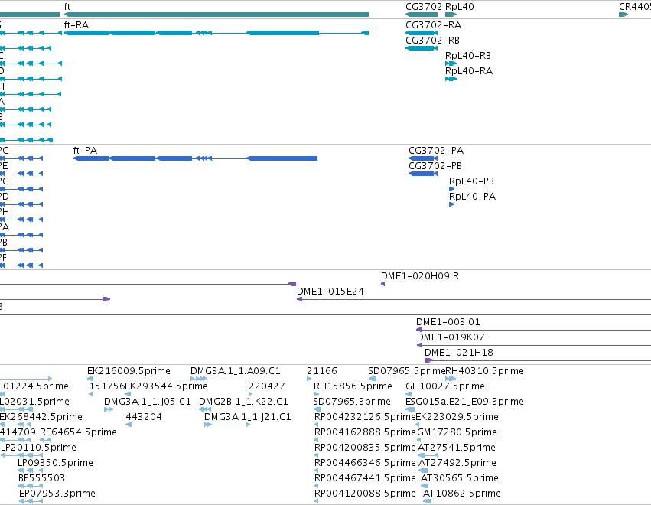651x505 pixels.
Task: Select the DME1-019K07 clone label
Action: point(451,337)
